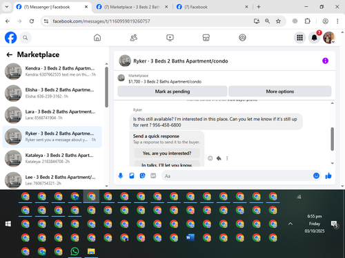345x258 pixels.
Task: Open the Video (Watch) icon
Action: (x=170, y=38)
